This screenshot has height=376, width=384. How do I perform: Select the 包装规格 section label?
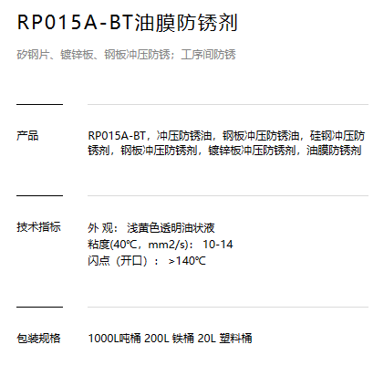(38, 339)
